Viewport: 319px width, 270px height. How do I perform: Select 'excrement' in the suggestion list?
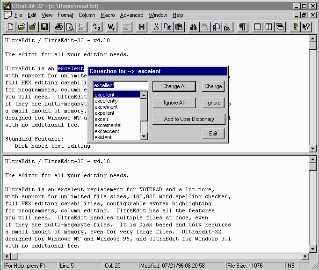click(x=117, y=107)
